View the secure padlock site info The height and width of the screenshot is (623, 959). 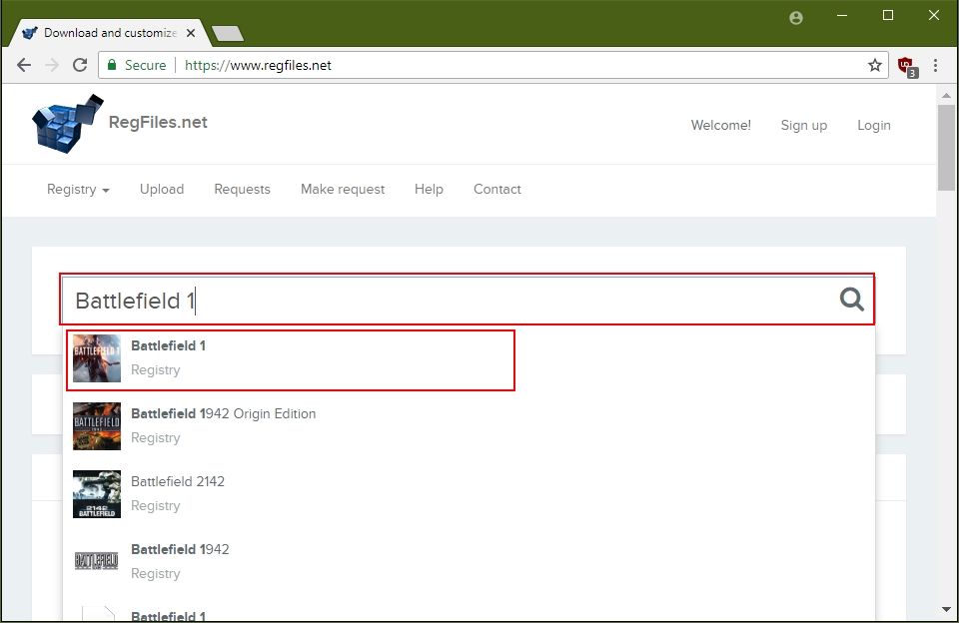click(x=112, y=65)
